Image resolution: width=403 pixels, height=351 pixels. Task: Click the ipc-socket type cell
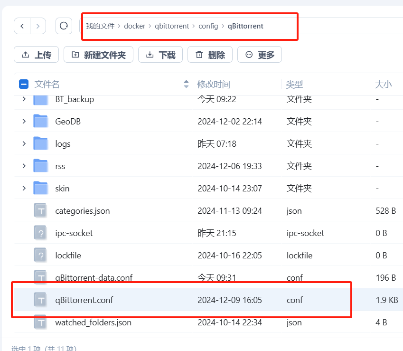click(305, 233)
